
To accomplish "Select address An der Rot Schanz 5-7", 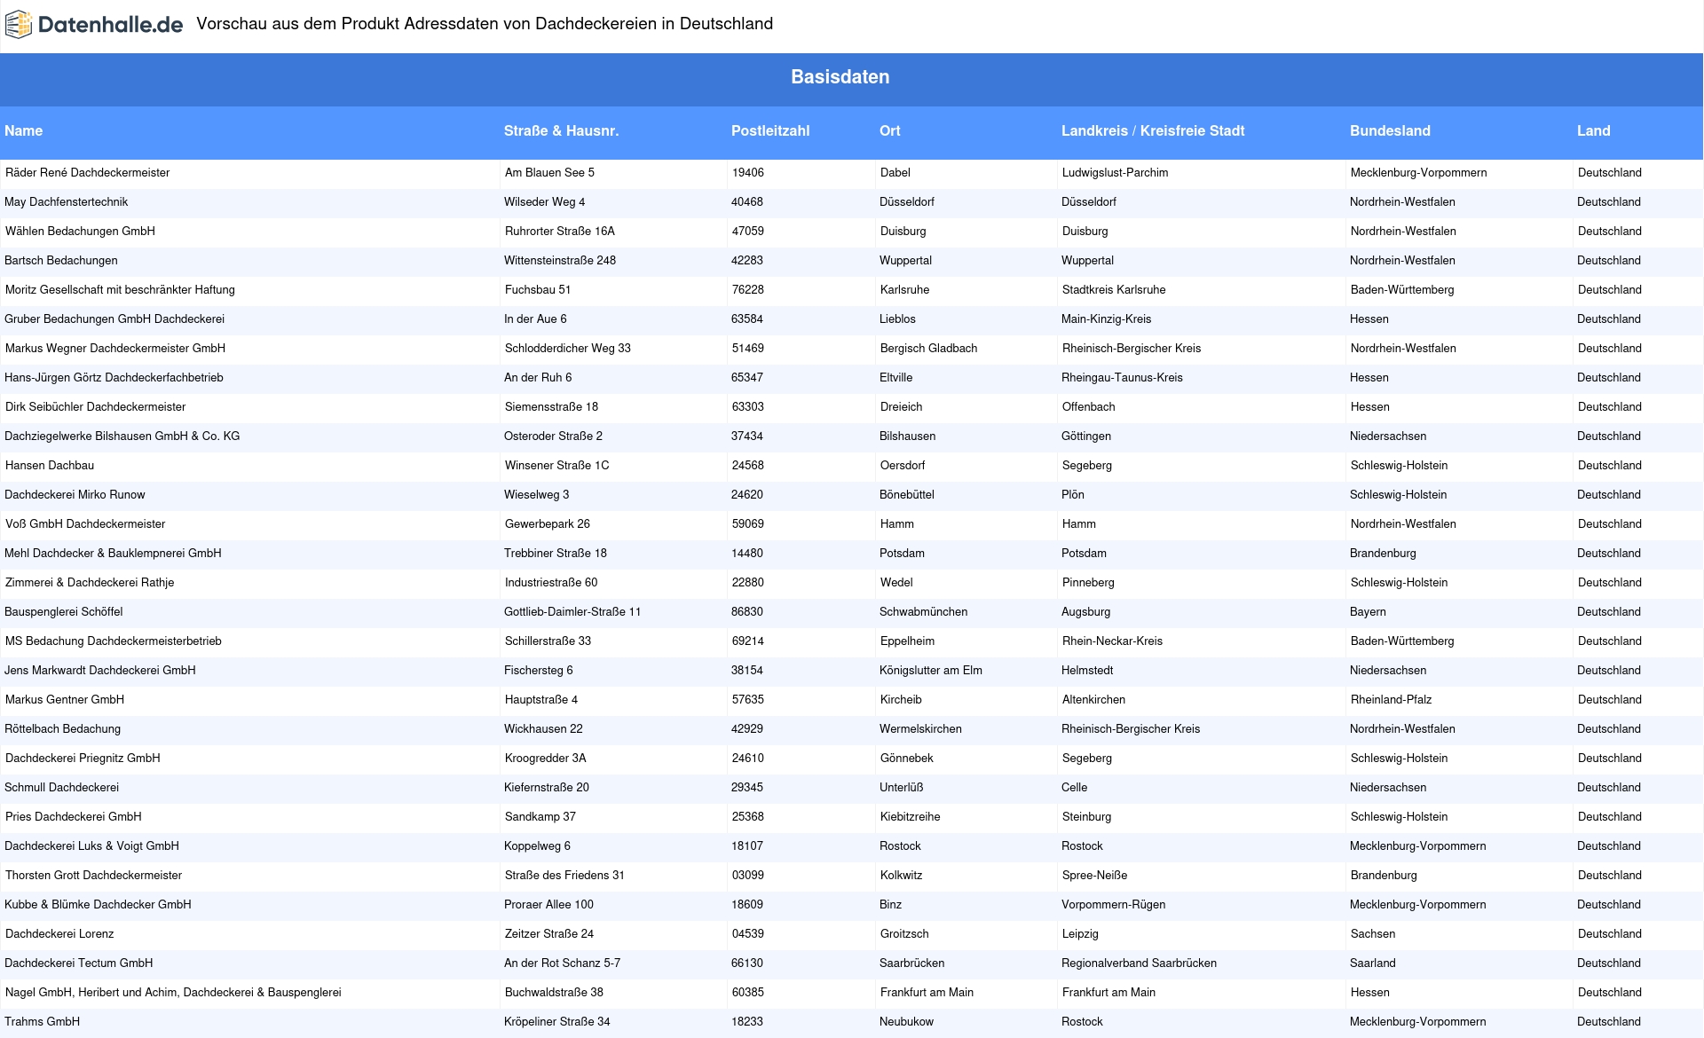I will coord(562,963).
